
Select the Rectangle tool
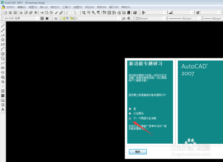[x=3, y=44]
